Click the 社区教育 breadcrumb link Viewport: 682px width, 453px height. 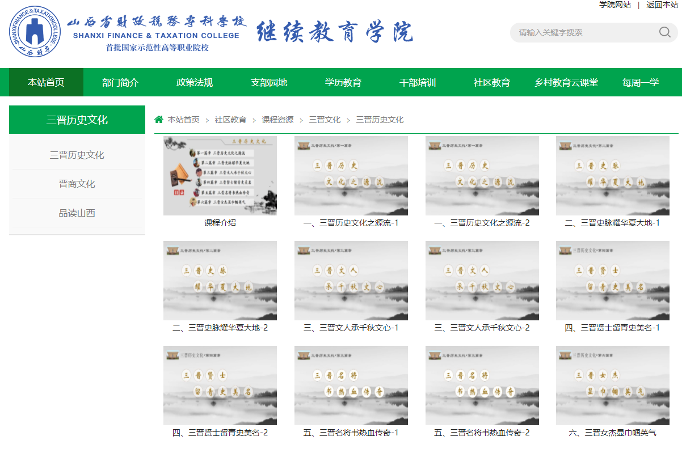tap(230, 120)
